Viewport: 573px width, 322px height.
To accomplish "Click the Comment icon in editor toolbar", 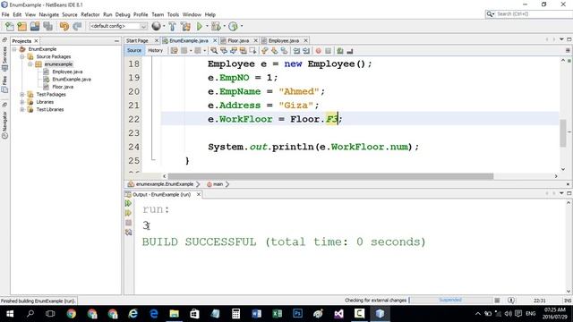I will pyautogui.click(x=340, y=51).
